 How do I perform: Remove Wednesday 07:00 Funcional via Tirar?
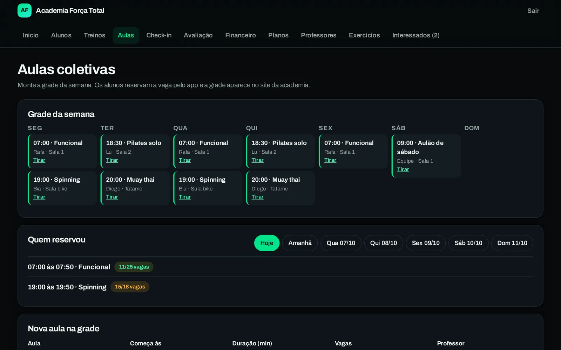coord(185,160)
